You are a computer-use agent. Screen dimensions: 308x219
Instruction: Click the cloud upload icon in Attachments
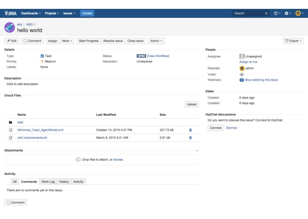tap(78, 160)
